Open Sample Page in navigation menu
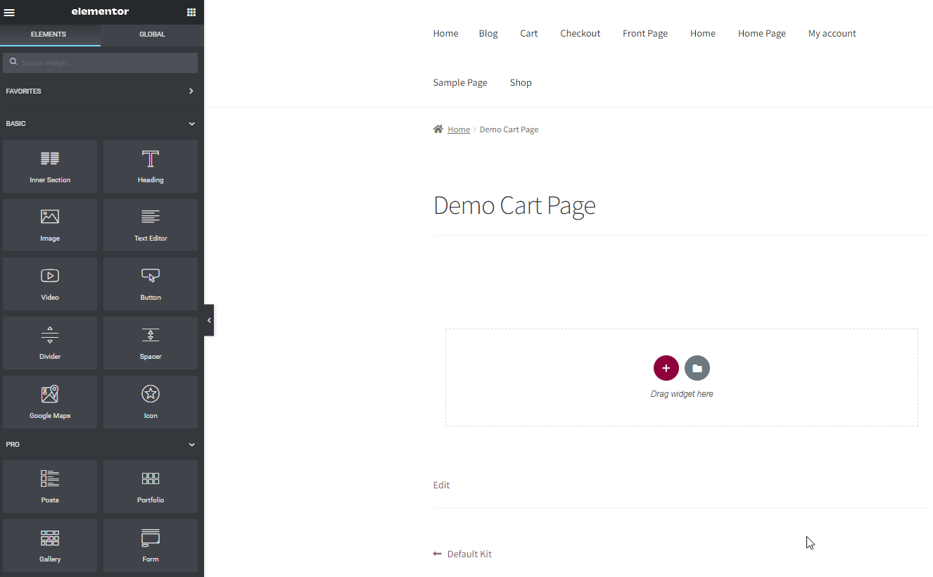 coord(460,82)
